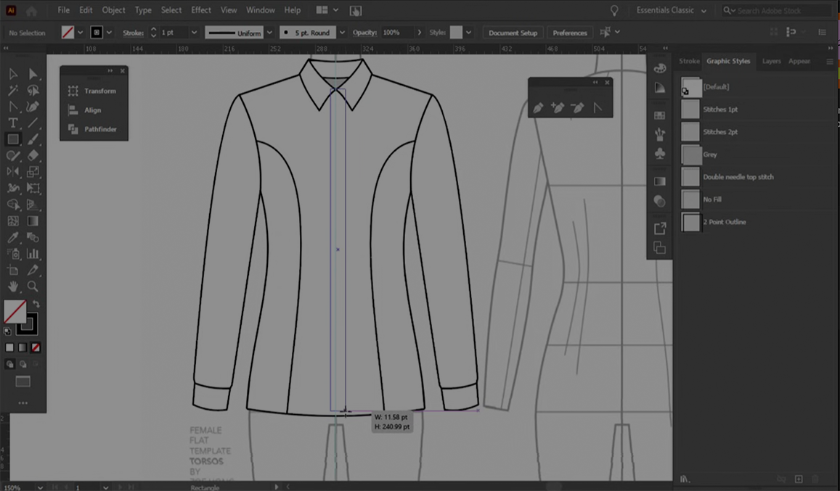840x491 pixels.
Task: Pick the Magic Wand tool
Action: coord(13,90)
